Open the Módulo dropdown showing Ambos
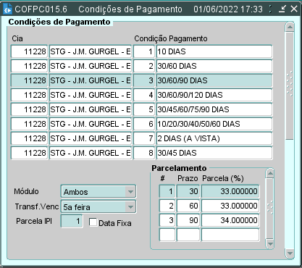Image resolution: width=302 pixels, height=268 pixels. (98, 192)
